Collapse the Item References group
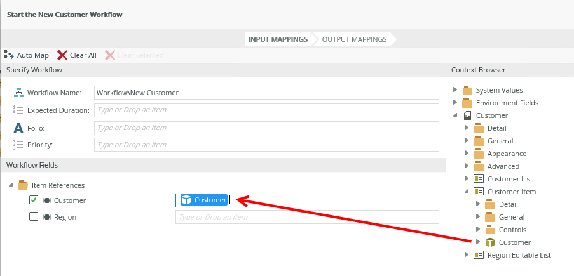This screenshot has width=574, height=276. tap(10, 185)
